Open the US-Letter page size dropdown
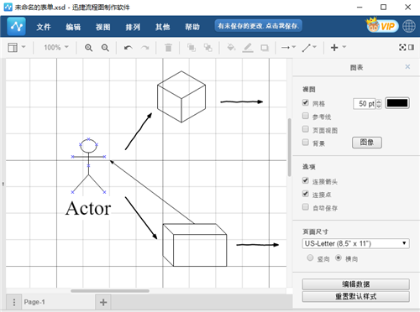 click(356, 243)
